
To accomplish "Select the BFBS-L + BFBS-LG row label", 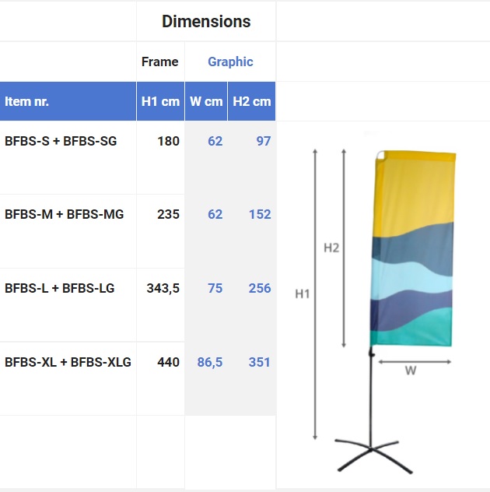I will (60, 288).
